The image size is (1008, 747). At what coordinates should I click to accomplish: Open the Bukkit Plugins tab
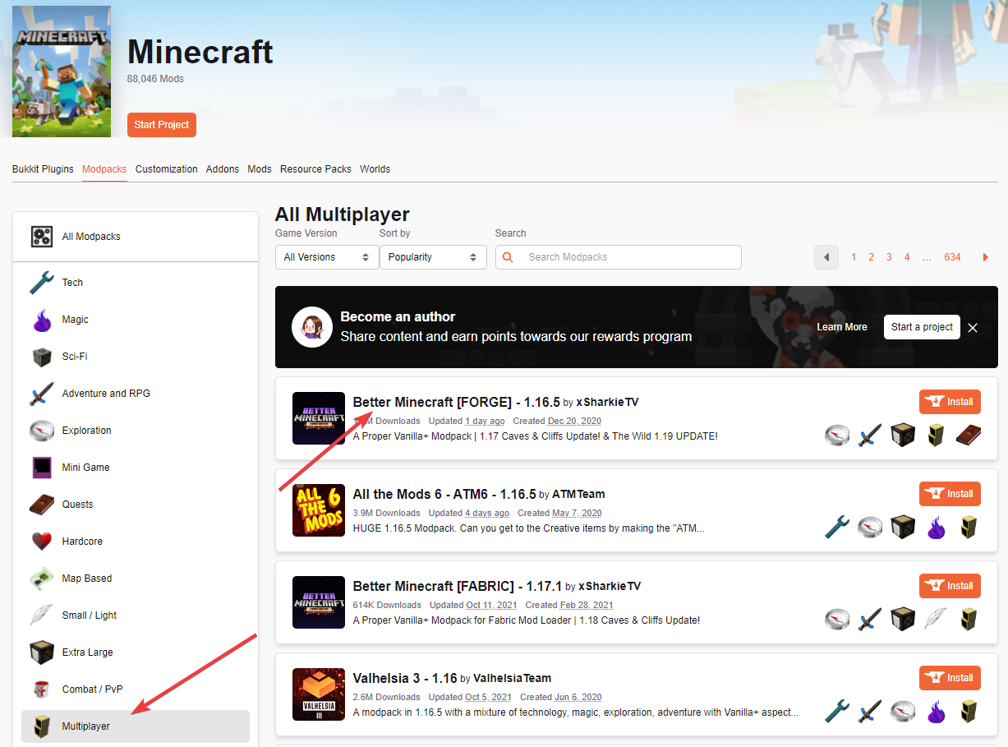click(x=43, y=169)
